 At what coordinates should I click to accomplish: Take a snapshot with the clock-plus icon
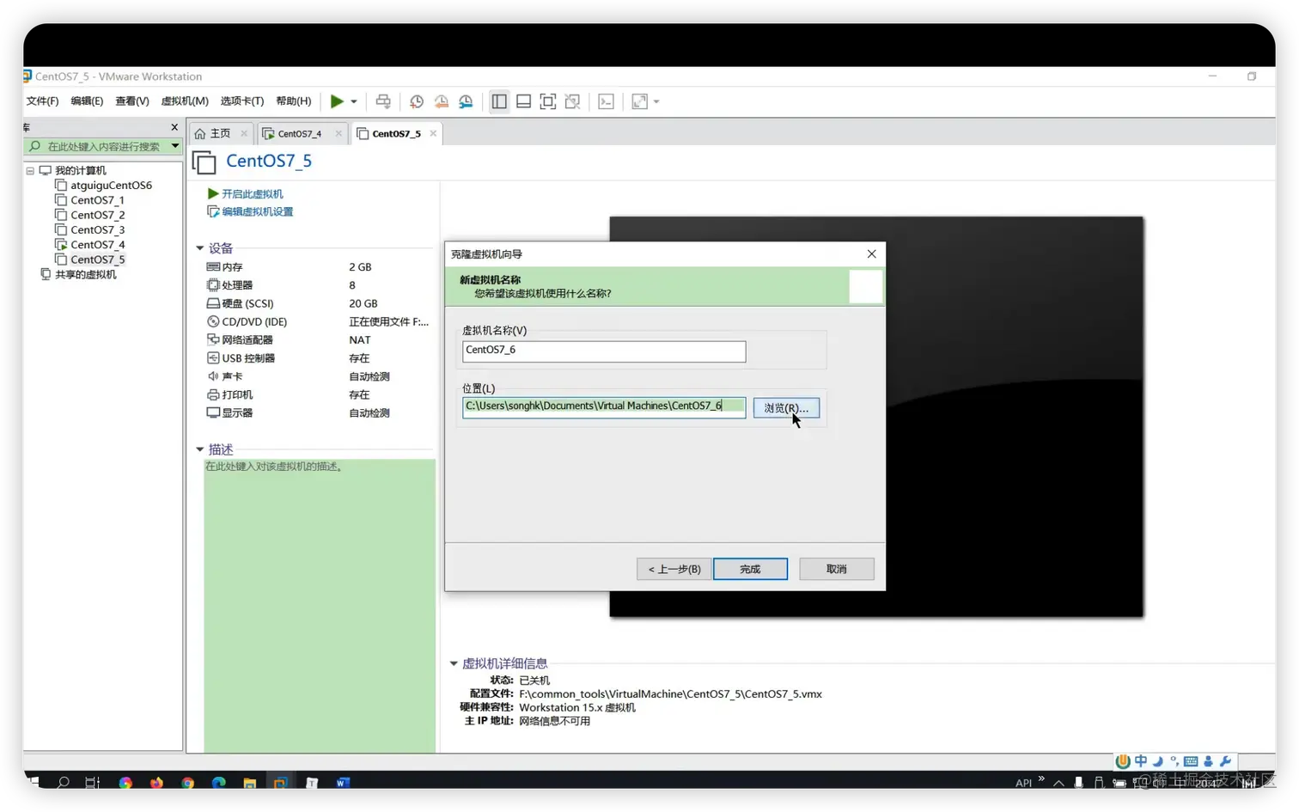click(x=417, y=101)
